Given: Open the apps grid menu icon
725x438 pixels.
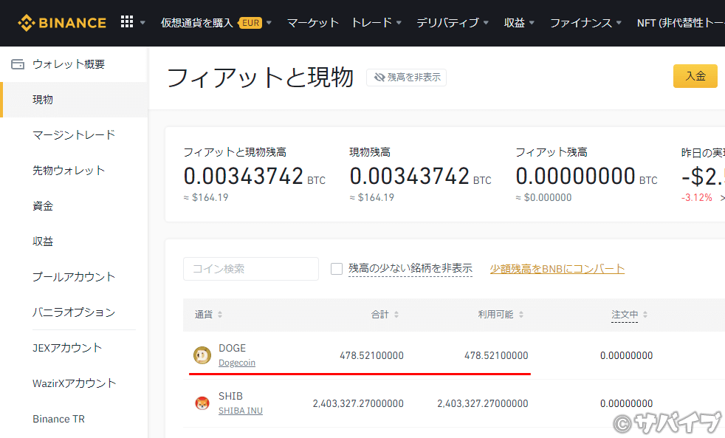Looking at the screenshot, I should pyautogui.click(x=127, y=21).
